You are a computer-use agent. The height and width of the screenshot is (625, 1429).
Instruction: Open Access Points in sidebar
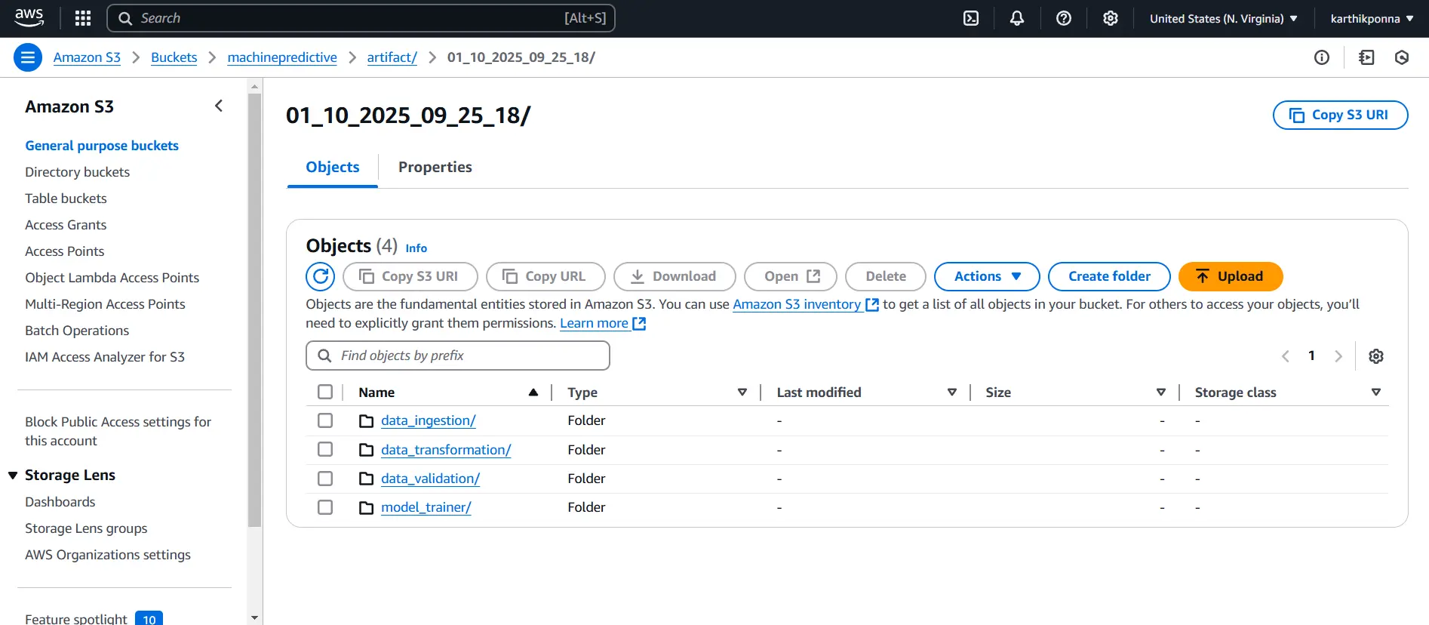(x=65, y=251)
